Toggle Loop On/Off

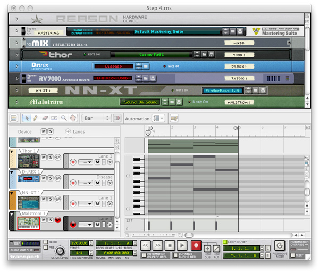tap(225, 242)
